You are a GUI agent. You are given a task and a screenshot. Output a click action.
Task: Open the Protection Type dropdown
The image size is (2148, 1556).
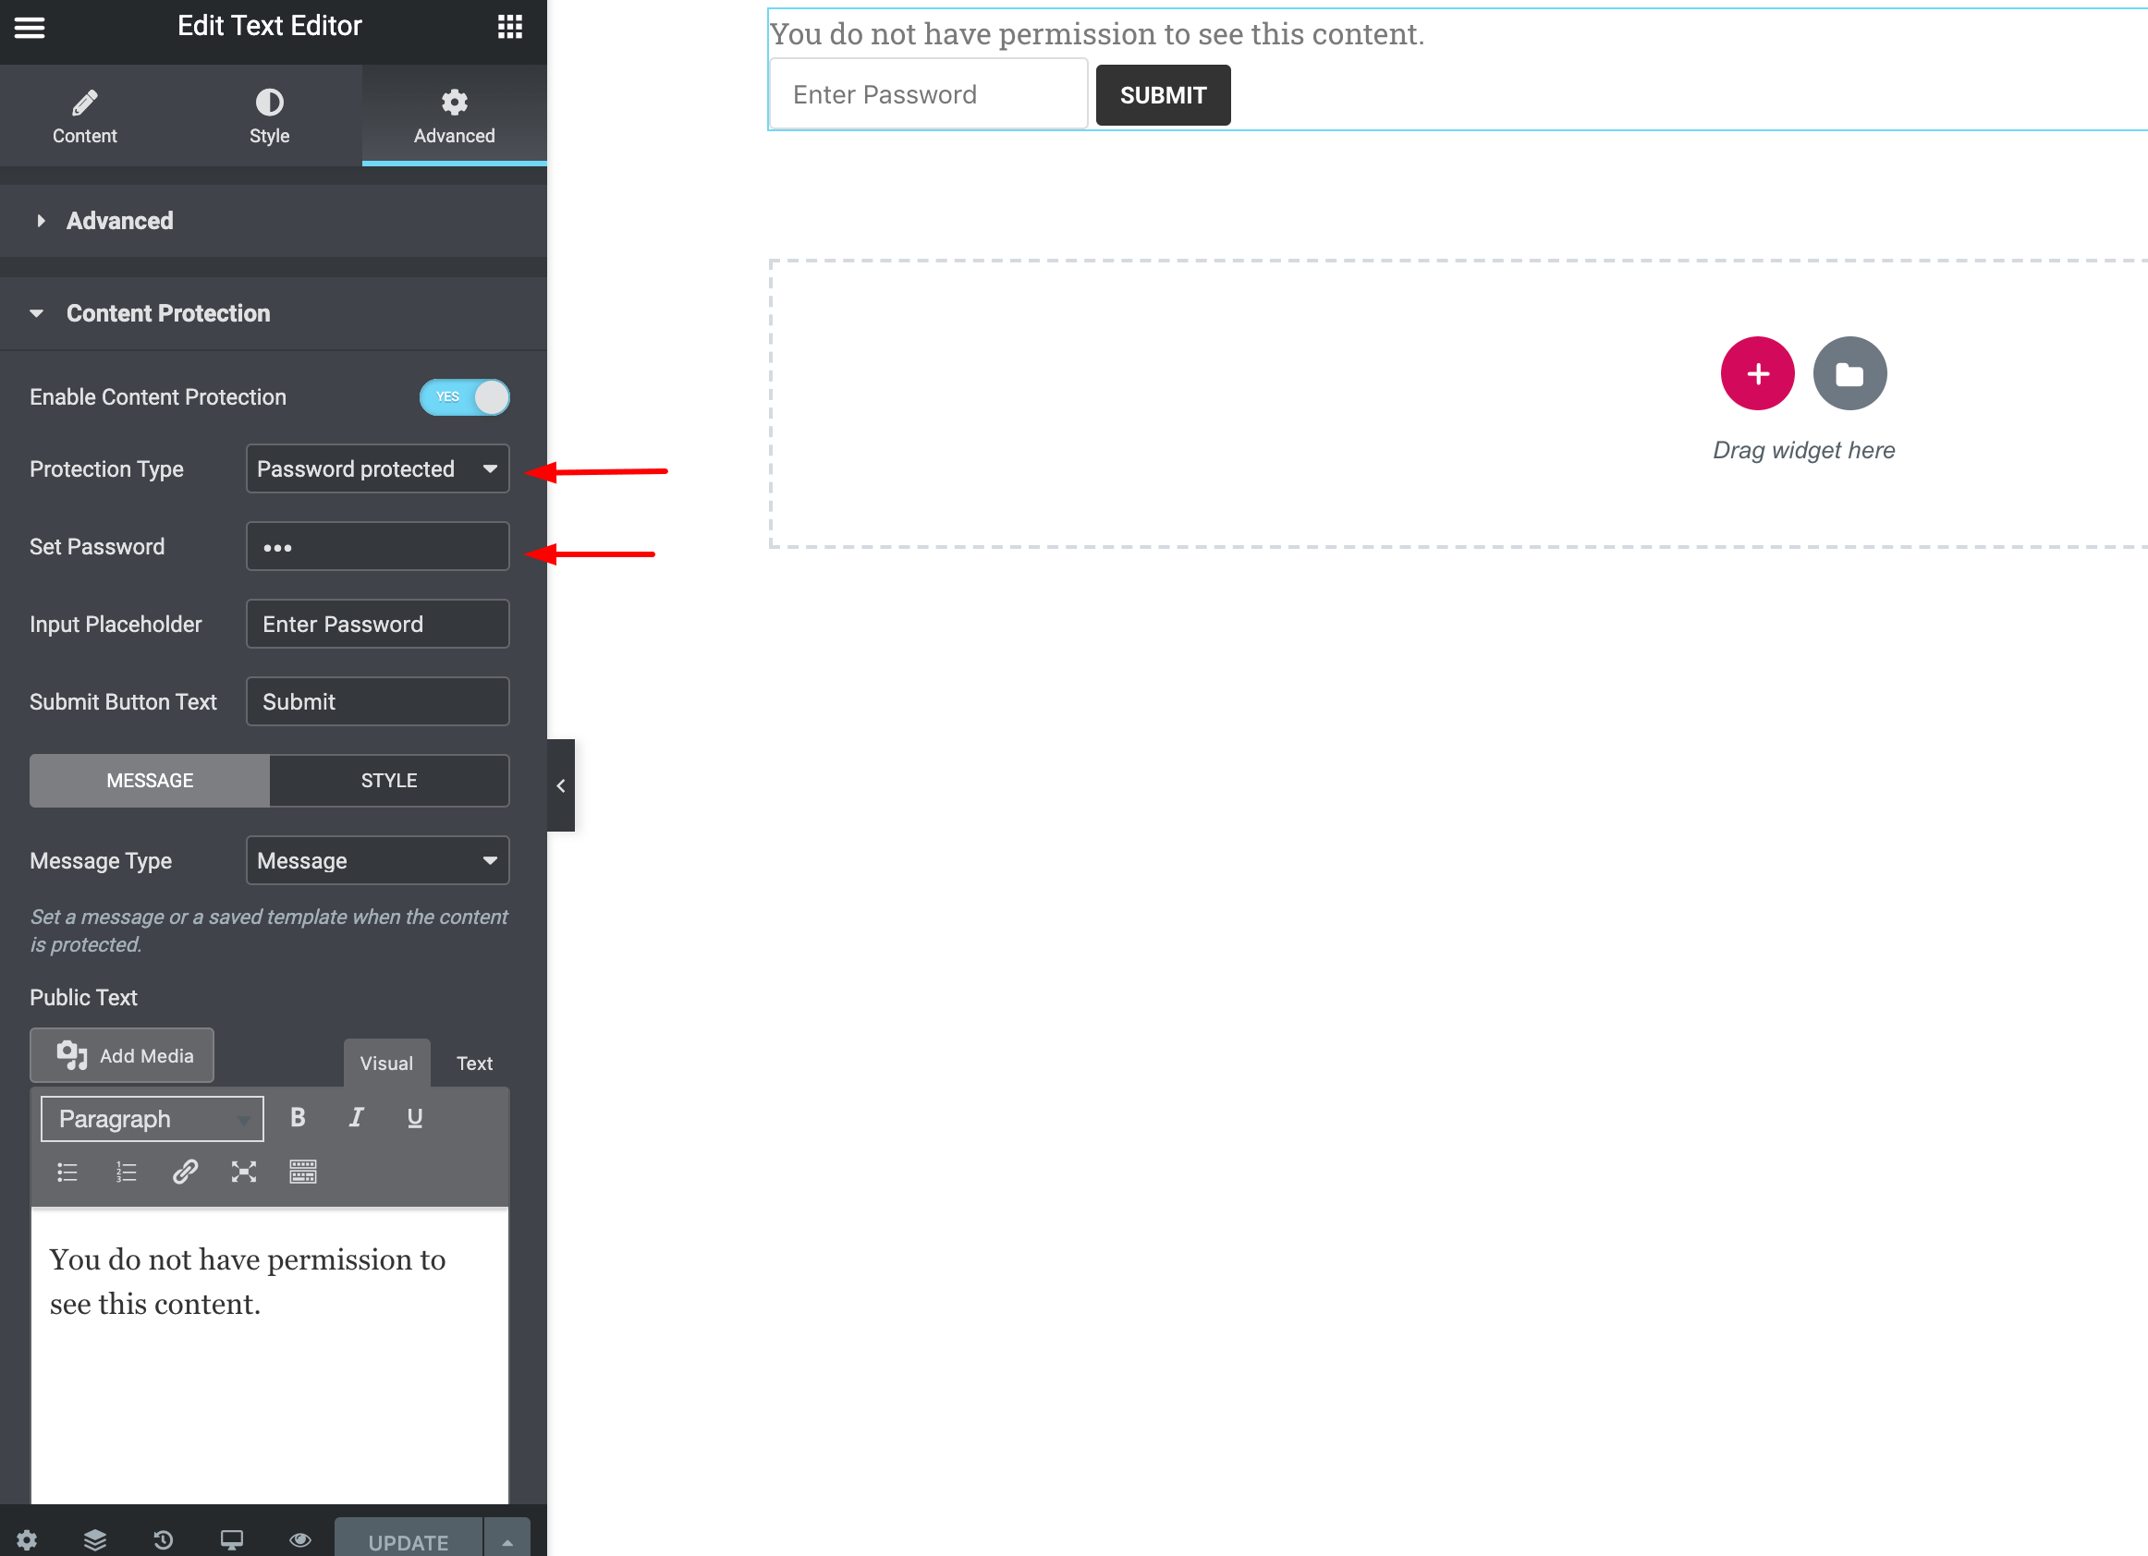377,468
